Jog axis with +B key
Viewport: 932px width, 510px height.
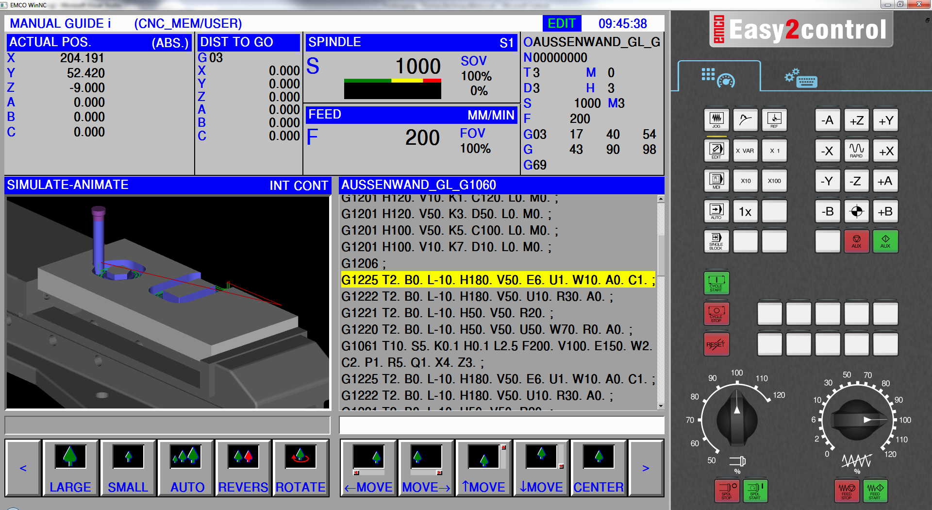[886, 211]
